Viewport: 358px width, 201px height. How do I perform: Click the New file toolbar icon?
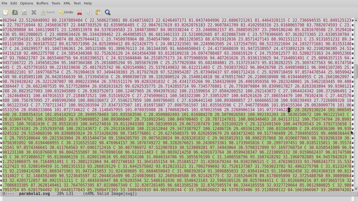click(x=6, y=12)
